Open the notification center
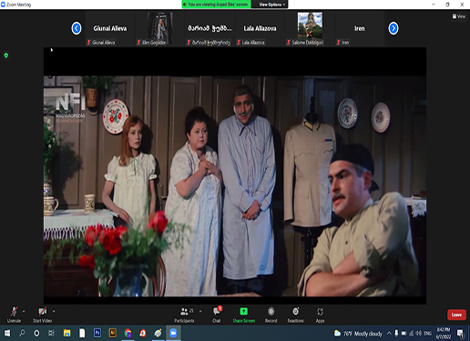Viewport: 470px width, 341px height. pos(460,334)
